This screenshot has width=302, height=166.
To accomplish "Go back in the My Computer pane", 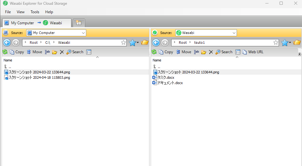I will 7,43.
